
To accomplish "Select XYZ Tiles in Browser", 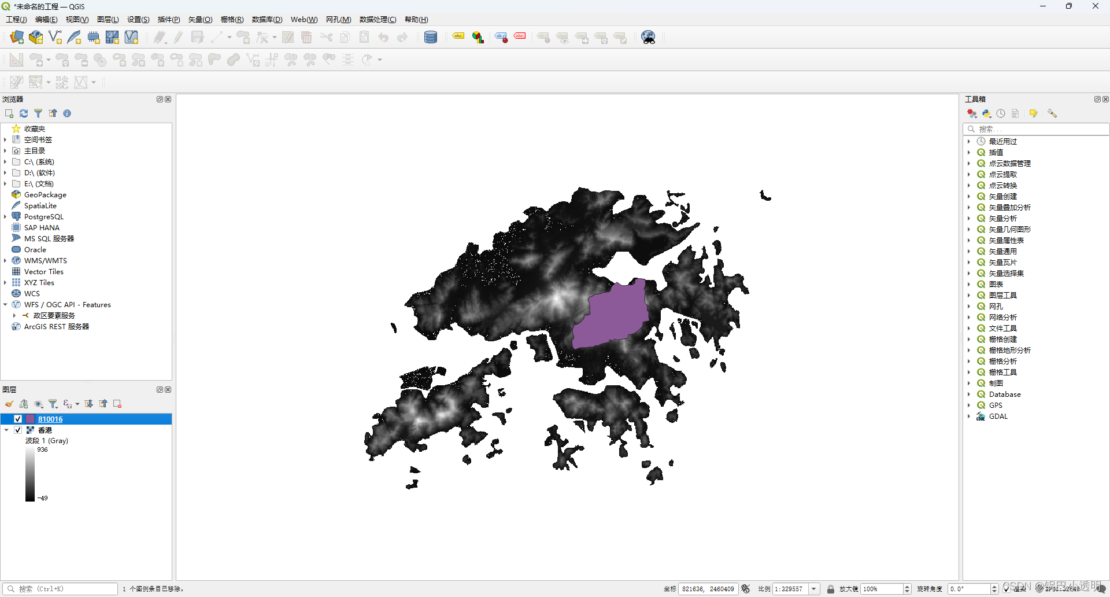I will [x=39, y=283].
